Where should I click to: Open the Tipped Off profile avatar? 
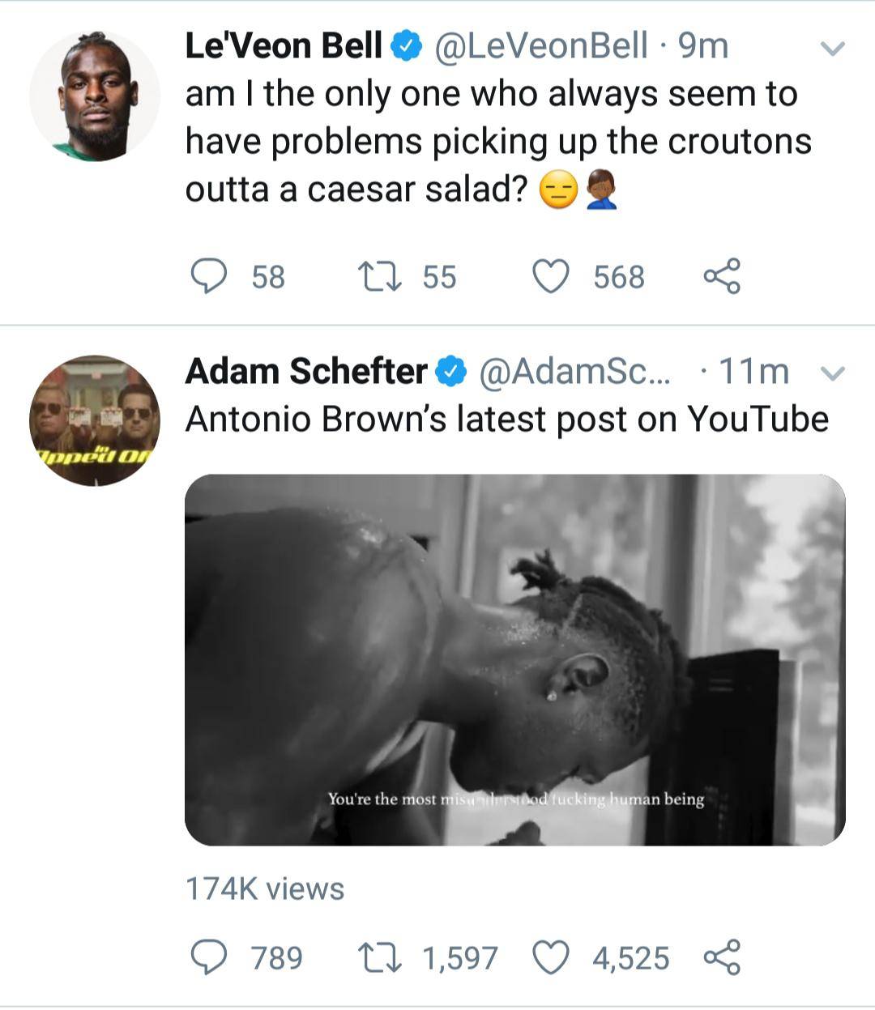point(95,420)
